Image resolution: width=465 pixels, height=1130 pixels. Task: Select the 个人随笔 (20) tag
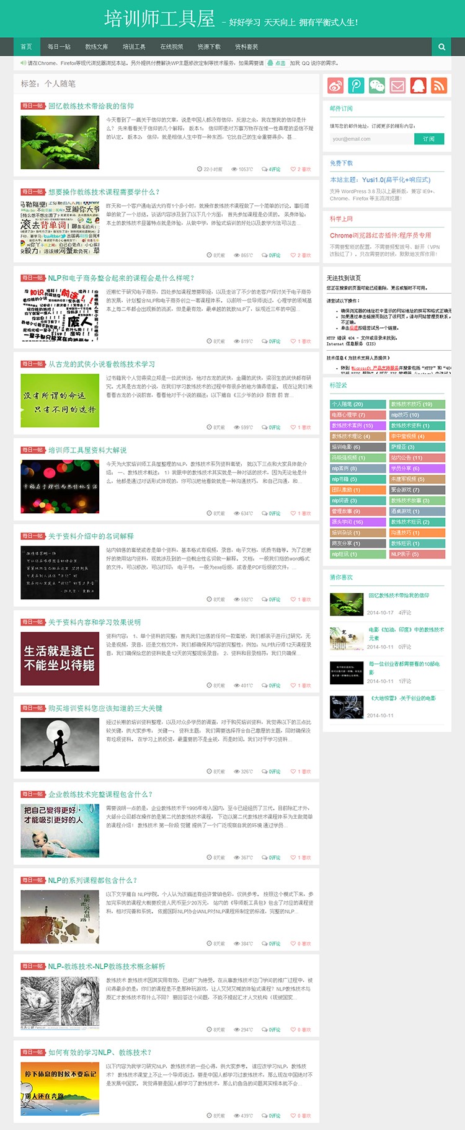pos(358,404)
